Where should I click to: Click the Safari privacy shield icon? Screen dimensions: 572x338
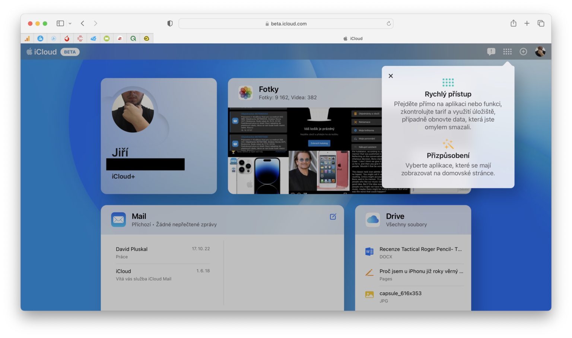[x=170, y=23]
